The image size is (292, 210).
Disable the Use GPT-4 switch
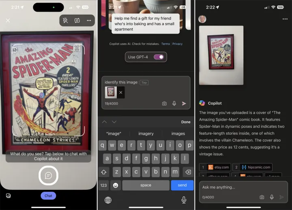pyautogui.click(x=159, y=57)
